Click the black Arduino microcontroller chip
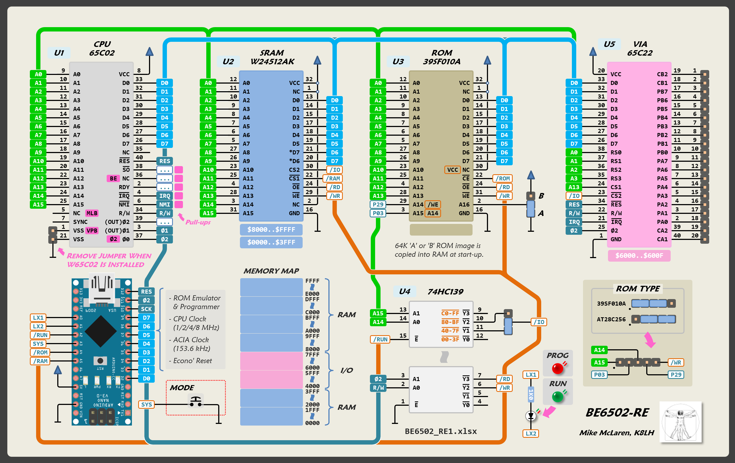 click(101, 331)
